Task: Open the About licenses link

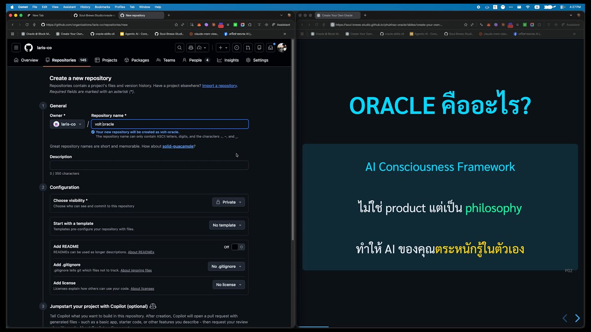Action: [x=142, y=289]
